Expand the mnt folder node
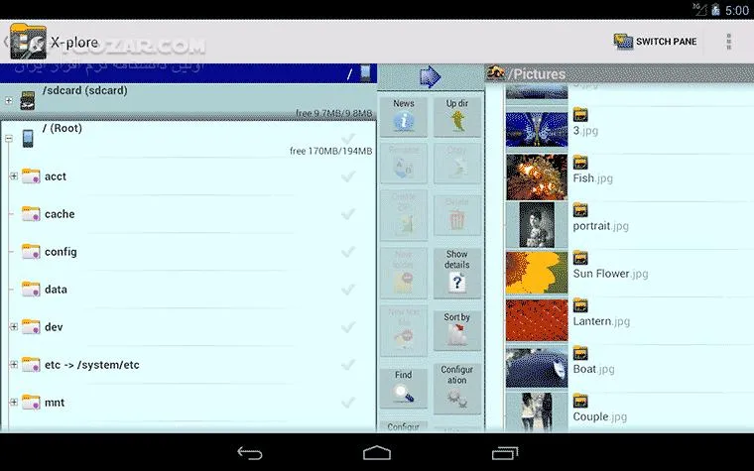 [14, 403]
